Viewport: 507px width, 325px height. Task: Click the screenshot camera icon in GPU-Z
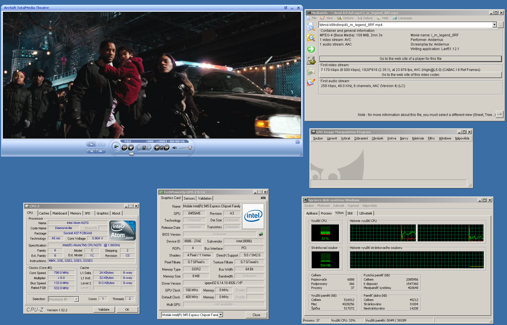(x=263, y=198)
